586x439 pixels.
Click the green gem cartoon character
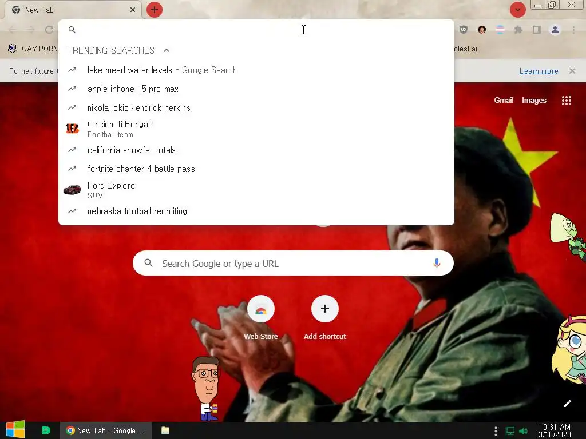[x=568, y=237]
